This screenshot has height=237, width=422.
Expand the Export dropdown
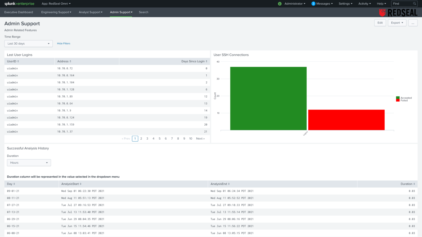pos(397,23)
